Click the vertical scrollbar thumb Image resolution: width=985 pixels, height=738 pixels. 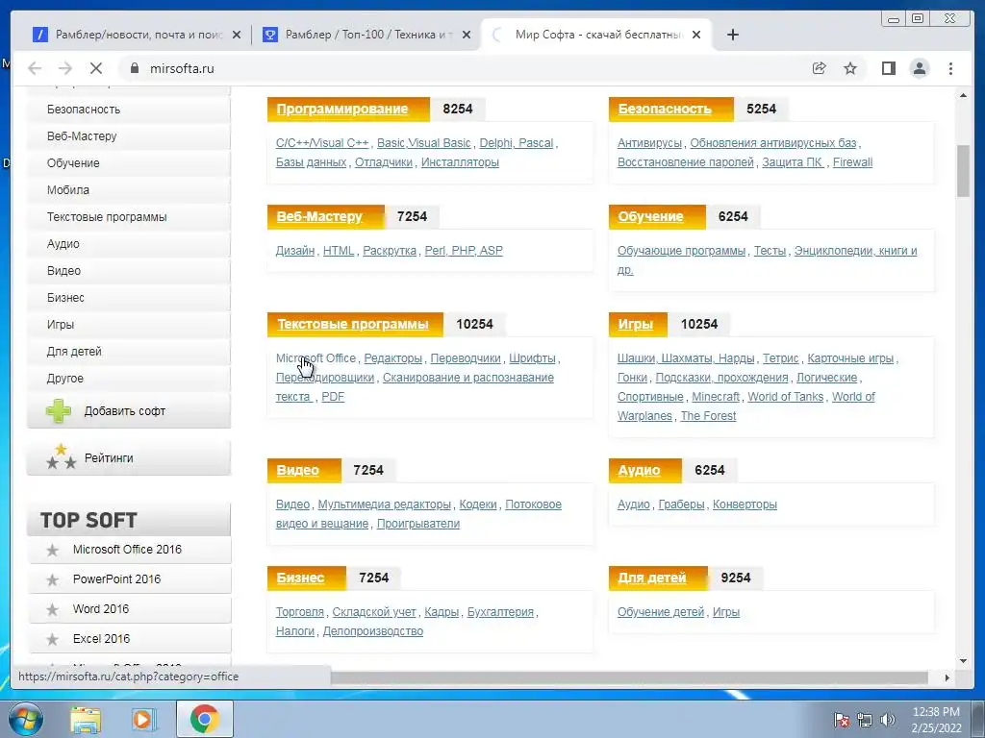click(963, 171)
